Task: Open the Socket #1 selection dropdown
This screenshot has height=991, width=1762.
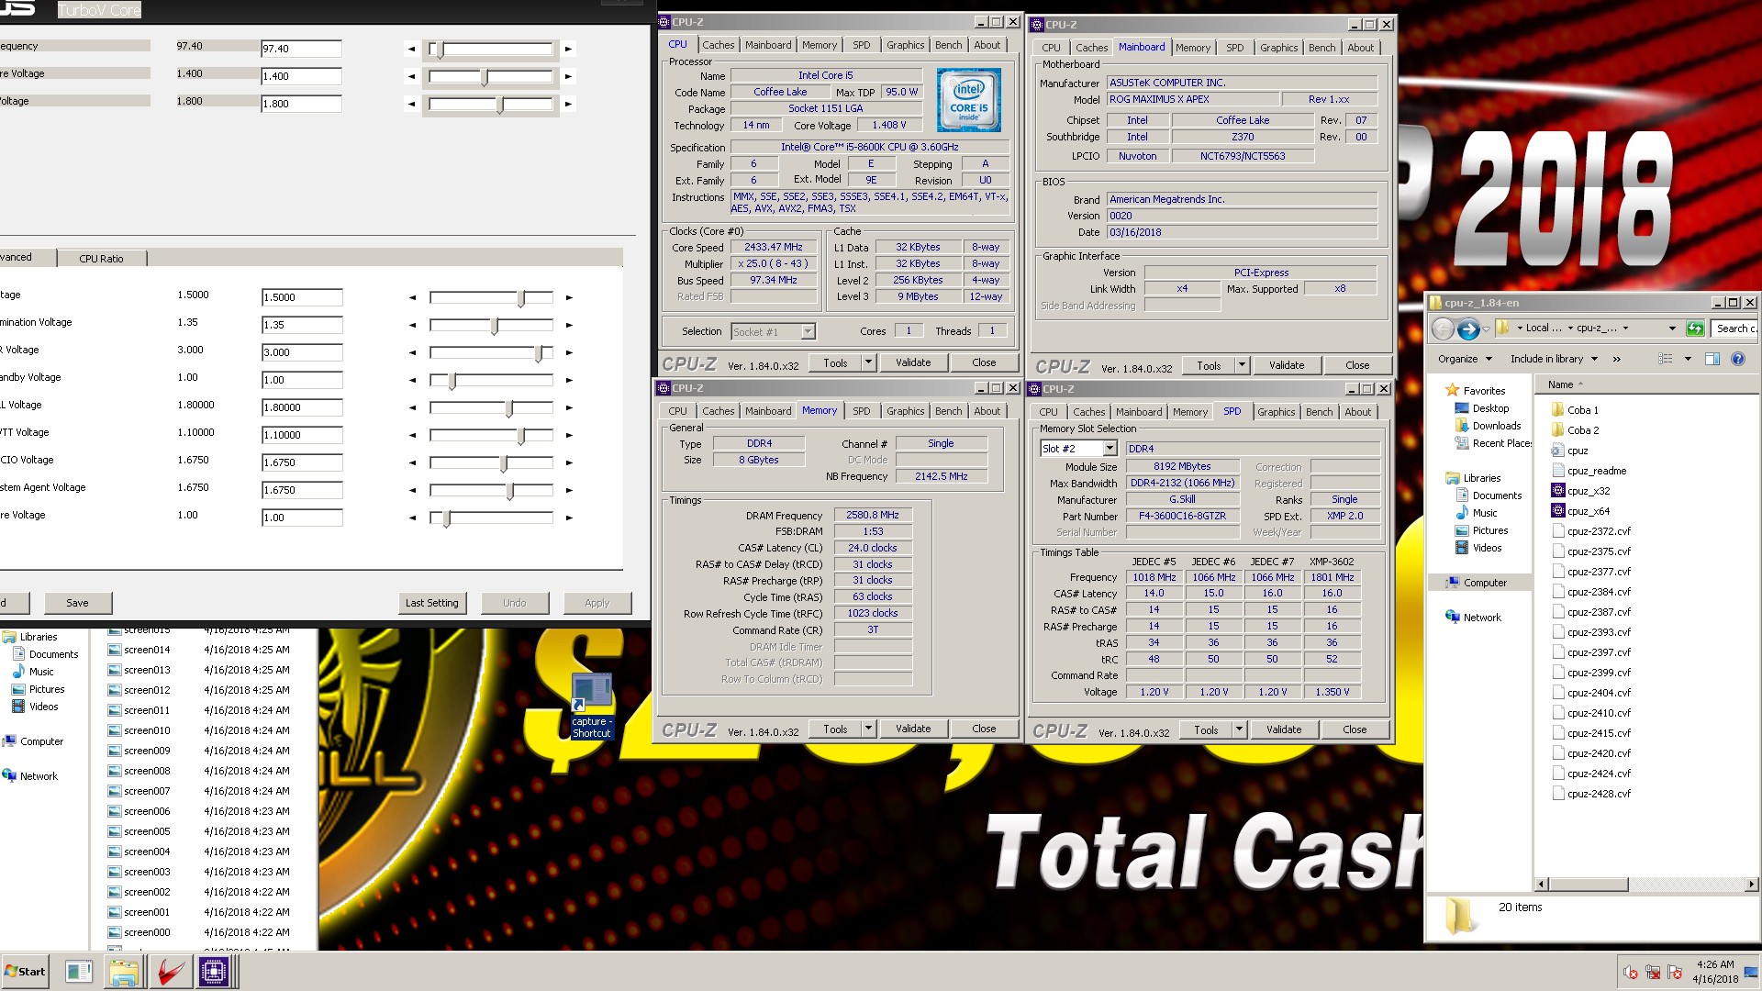Action: click(x=808, y=332)
